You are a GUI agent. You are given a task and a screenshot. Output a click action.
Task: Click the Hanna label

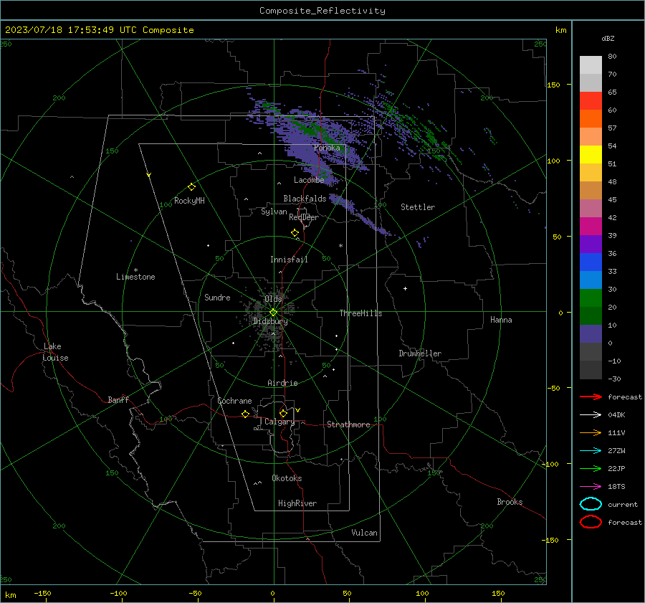pos(501,320)
